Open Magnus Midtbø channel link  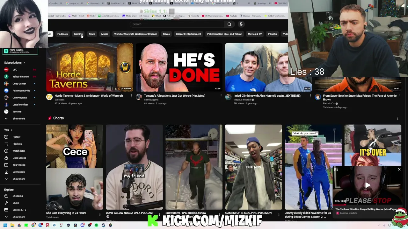pos(242,100)
